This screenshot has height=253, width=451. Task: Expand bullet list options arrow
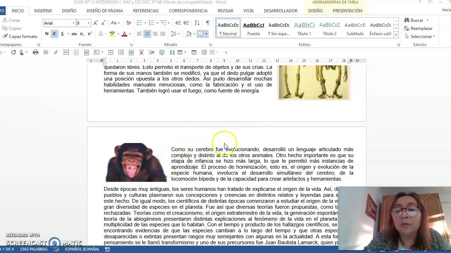tap(145, 23)
